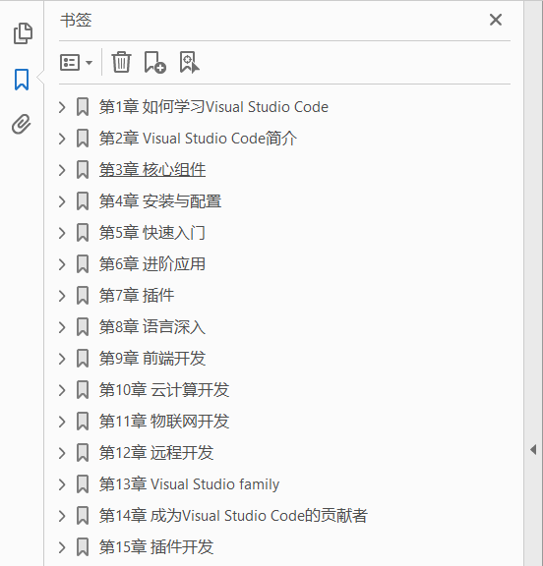Image resolution: width=543 pixels, height=566 pixels.
Task: Expand 第4章 安装与配置
Action: pyautogui.click(x=62, y=201)
